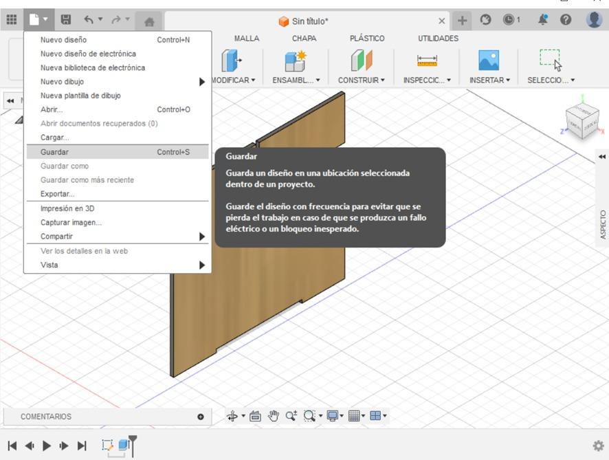Open the CONSTRUIR dropdown
The height and width of the screenshot is (460, 609).
click(x=361, y=80)
